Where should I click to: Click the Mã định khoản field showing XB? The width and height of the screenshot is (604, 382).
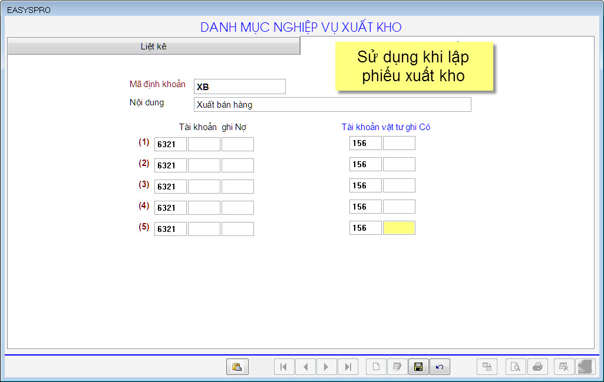239,87
